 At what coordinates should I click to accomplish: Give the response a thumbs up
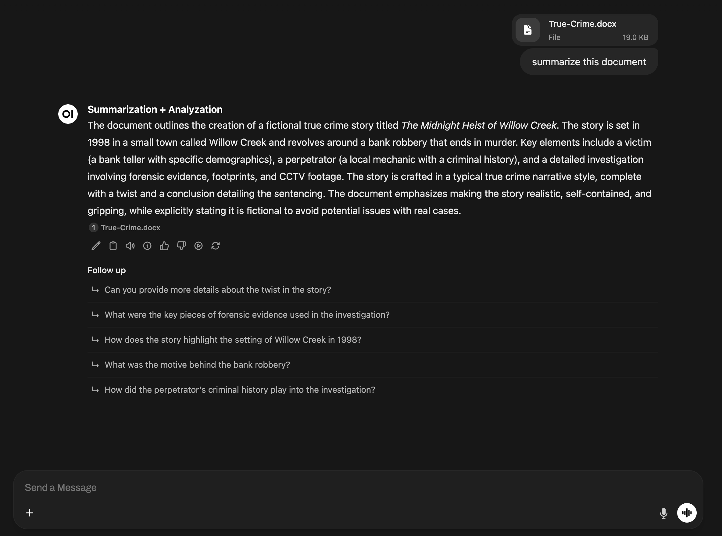164,246
